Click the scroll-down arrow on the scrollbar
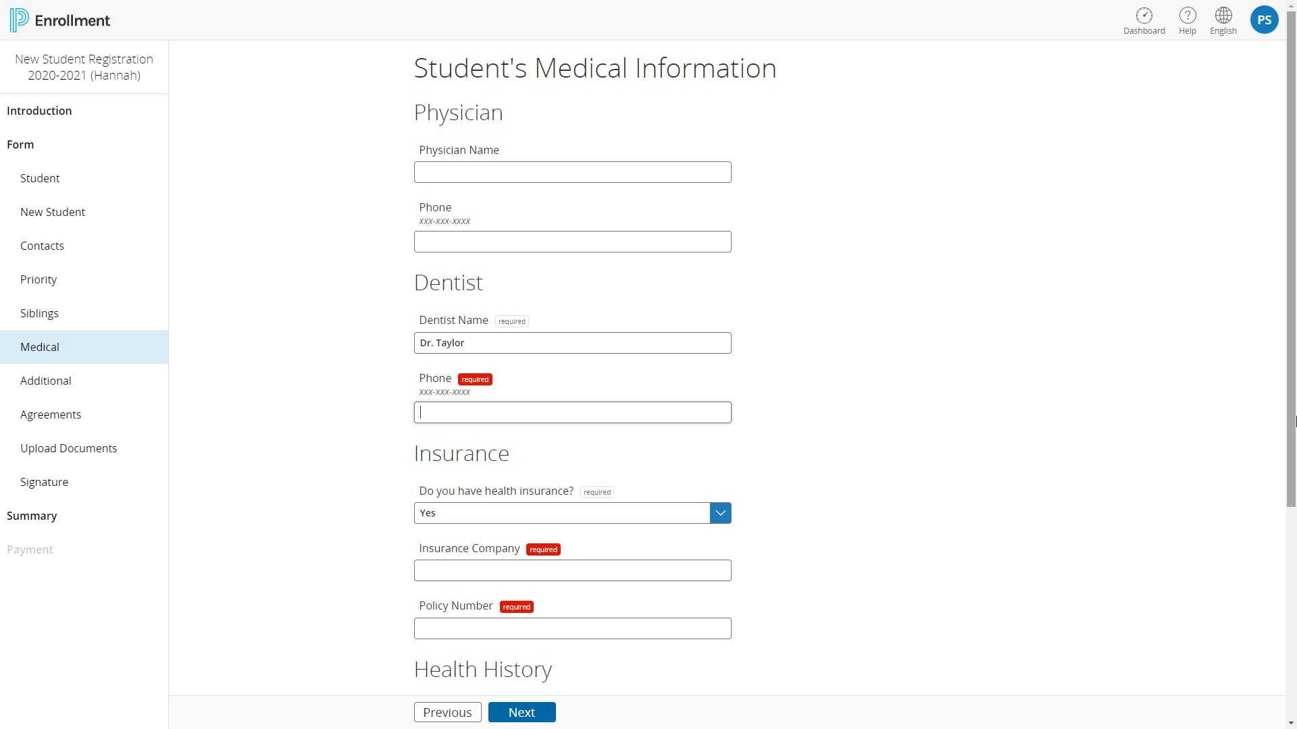The image size is (1297, 729). coord(1292,724)
